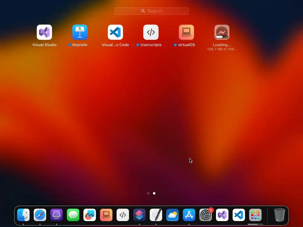Click the 'Keynote' label under its icon
Image resolution: width=303 pixels, height=227 pixels.
pyautogui.click(x=80, y=45)
